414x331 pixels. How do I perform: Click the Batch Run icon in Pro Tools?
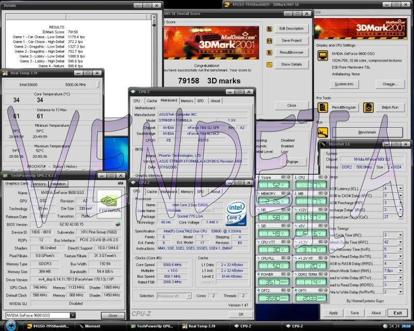tap(368, 108)
